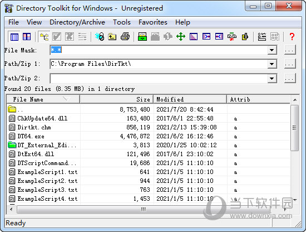Select the DT64.exe file
Screen dimensions: 306x232
click(x=149, y=136)
